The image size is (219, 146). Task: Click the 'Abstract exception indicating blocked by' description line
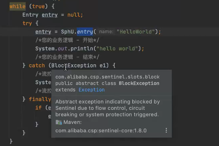coord(107,101)
